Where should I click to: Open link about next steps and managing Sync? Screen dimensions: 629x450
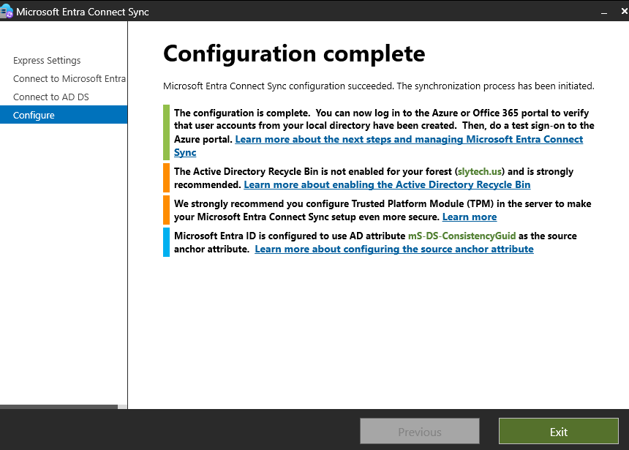pyautogui.click(x=409, y=139)
